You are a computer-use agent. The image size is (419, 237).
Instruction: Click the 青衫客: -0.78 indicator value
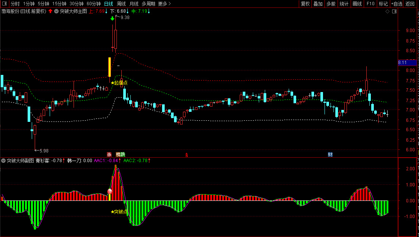pos(50,161)
